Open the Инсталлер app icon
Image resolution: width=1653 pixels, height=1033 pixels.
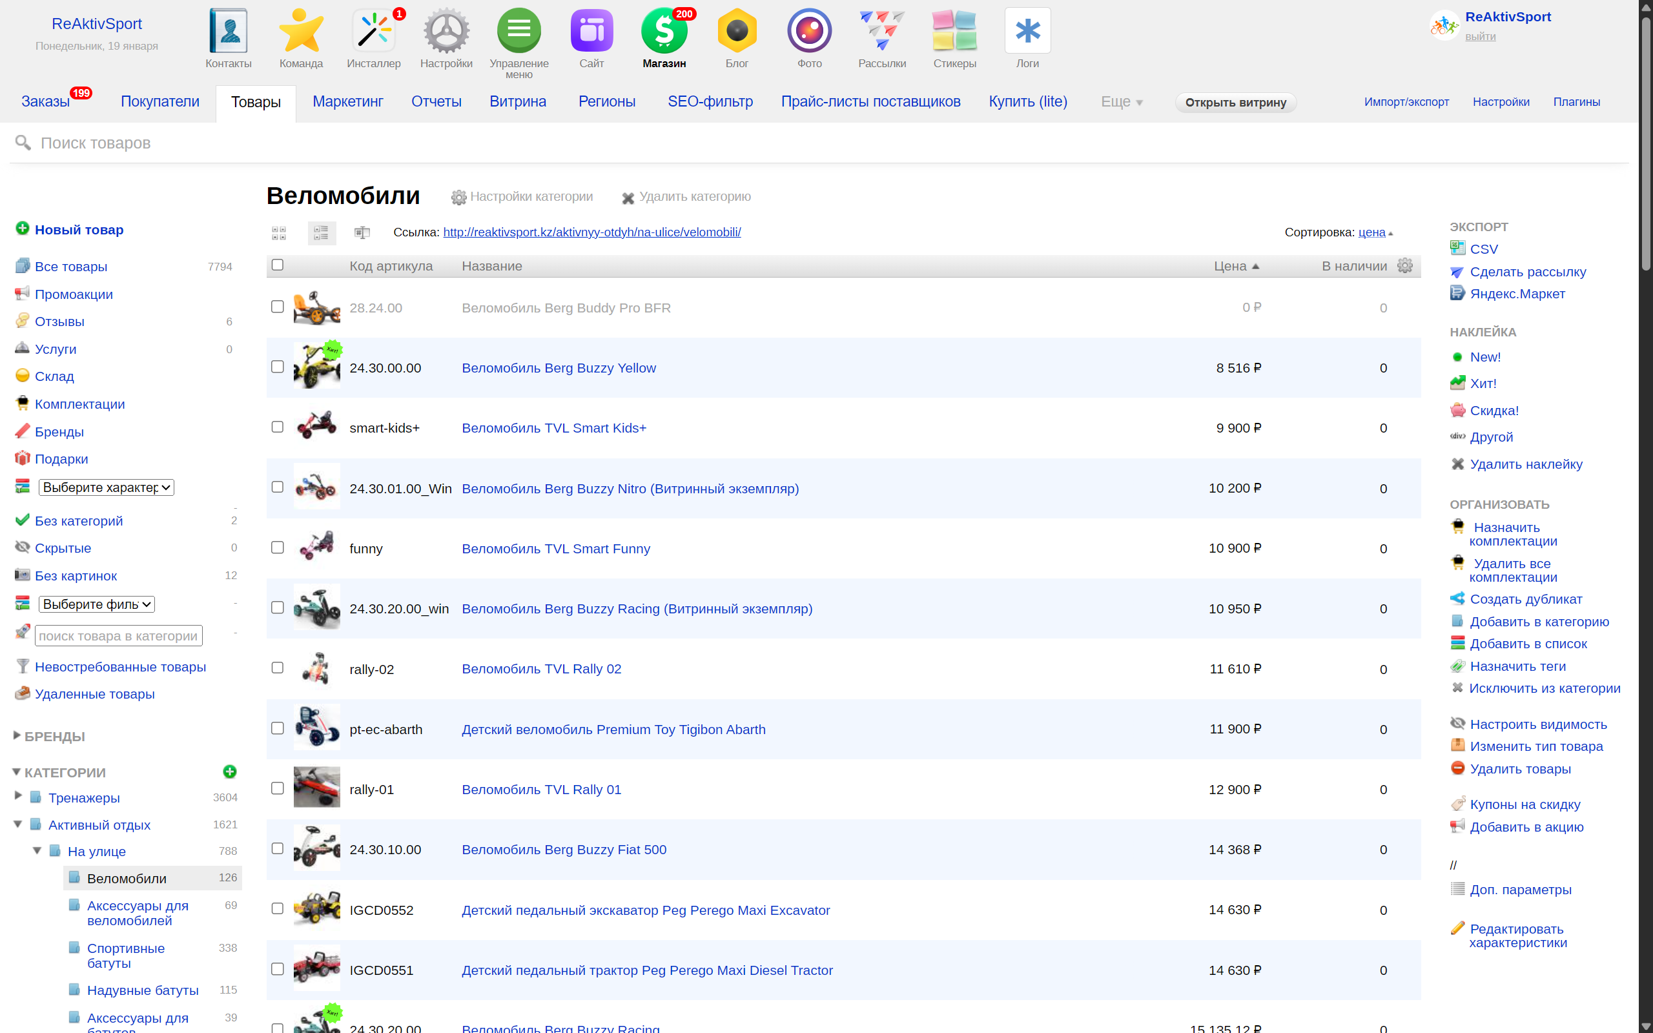373,32
